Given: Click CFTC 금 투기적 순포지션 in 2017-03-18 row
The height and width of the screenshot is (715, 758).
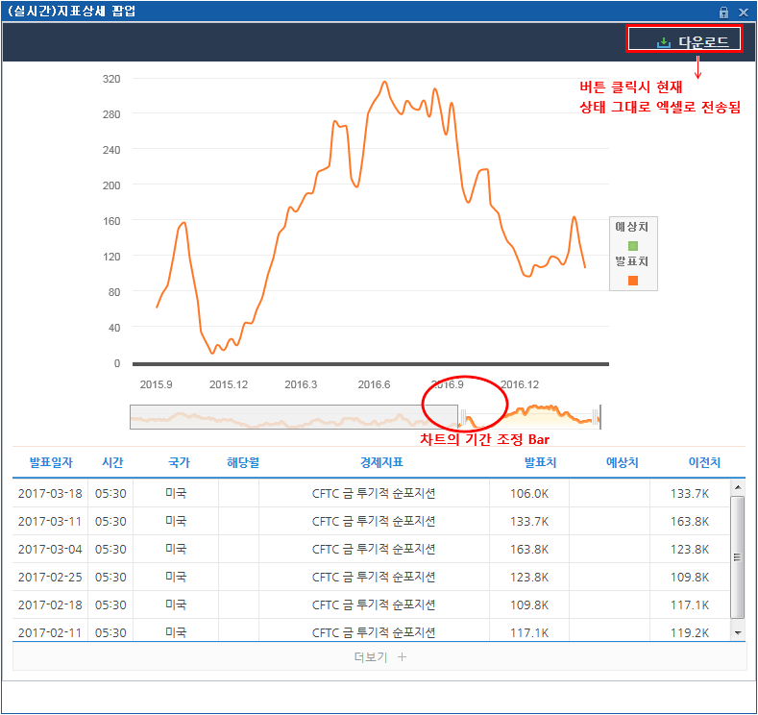Looking at the screenshot, I should [374, 494].
